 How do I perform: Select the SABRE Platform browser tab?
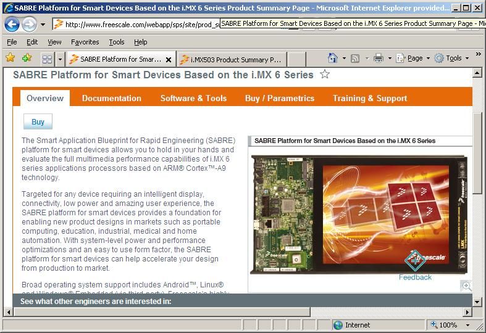click(121, 59)
